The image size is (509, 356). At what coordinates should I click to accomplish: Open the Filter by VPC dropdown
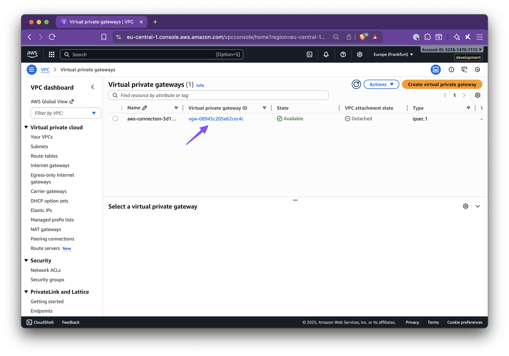(x=66, y=113)
